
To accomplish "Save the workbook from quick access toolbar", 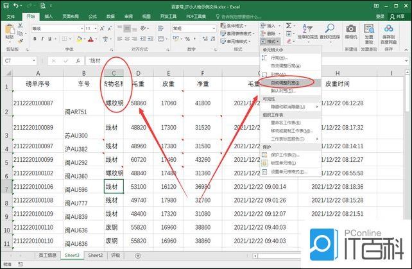I will tap(6, 6).
